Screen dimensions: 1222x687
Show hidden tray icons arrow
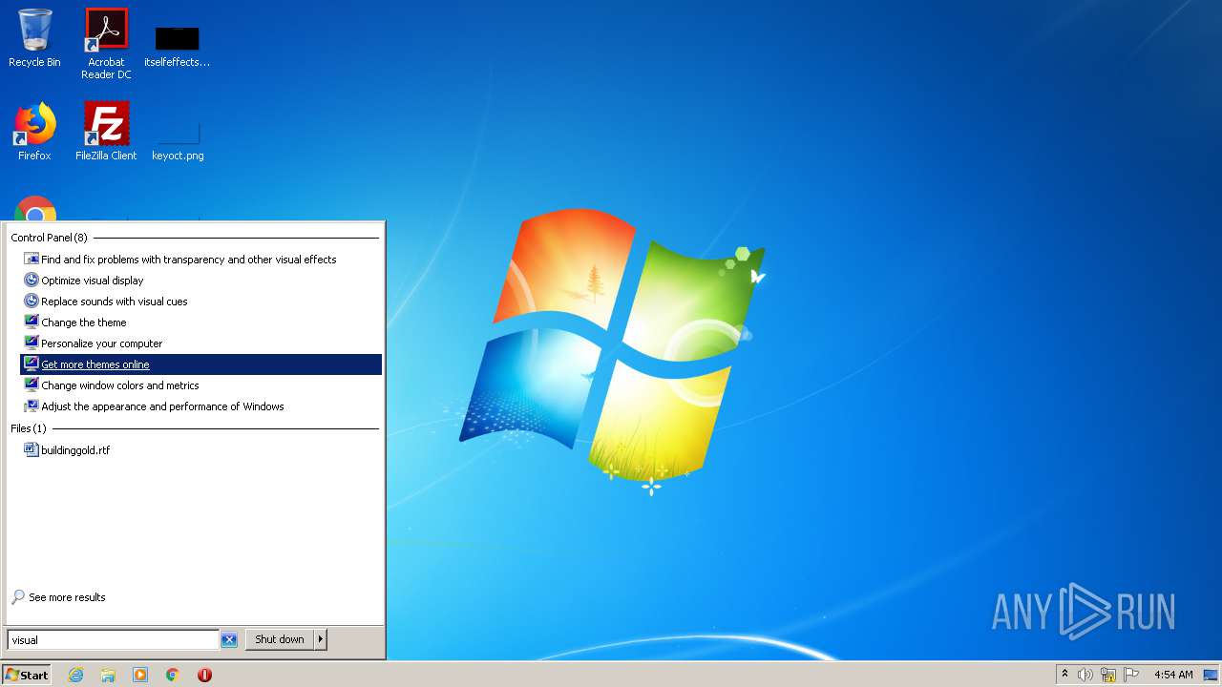[x=1064, y=675]
